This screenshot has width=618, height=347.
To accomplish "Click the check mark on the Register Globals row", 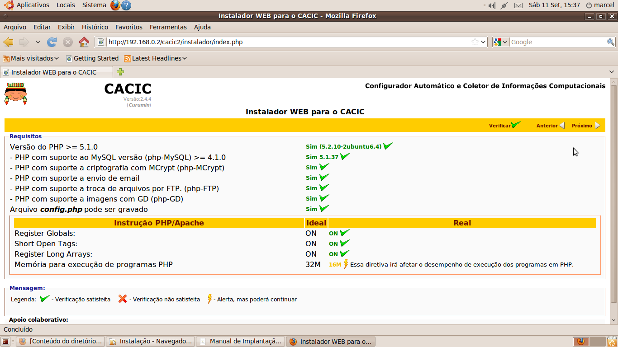I will click(x=345, y=233).
